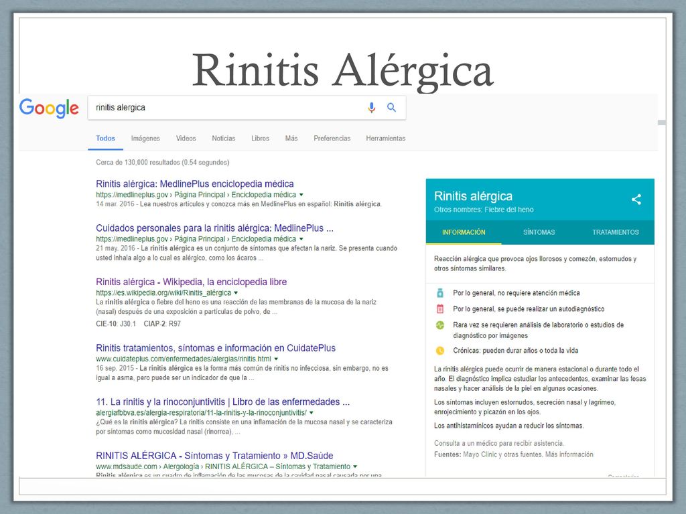The width and height of the screenshot is (686, 514).
Task: Click the alergiafbbva.es URL line
Action: pos(201,412)
